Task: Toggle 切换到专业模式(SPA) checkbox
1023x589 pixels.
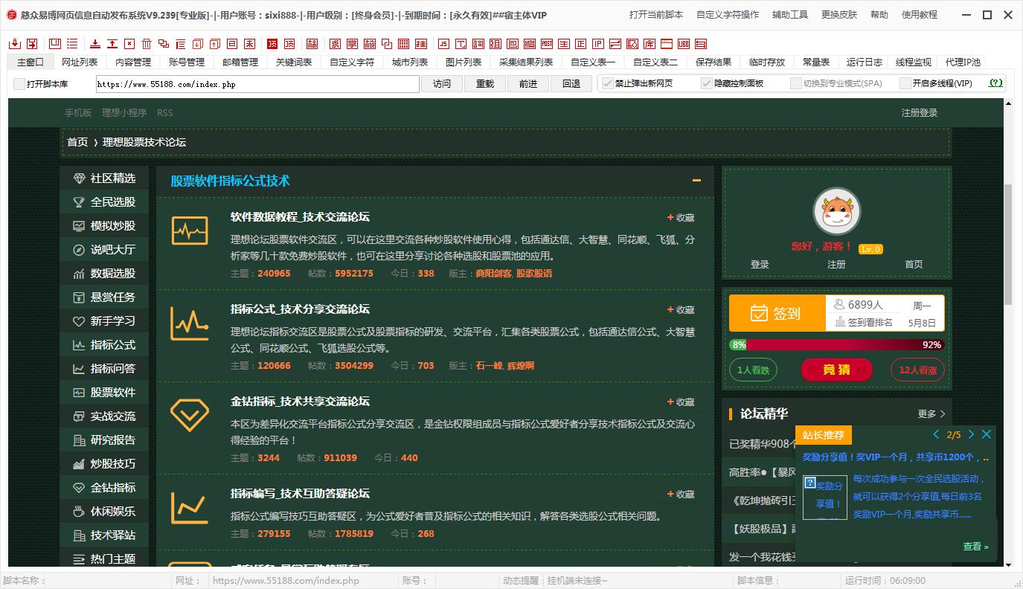Action: click(x=796, y=83)
